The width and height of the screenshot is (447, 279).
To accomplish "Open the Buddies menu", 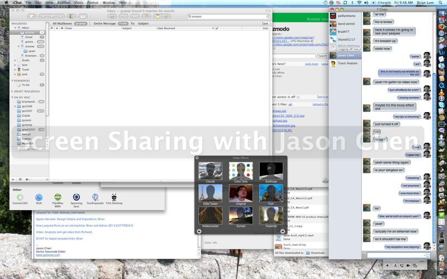I will point(63,3).
